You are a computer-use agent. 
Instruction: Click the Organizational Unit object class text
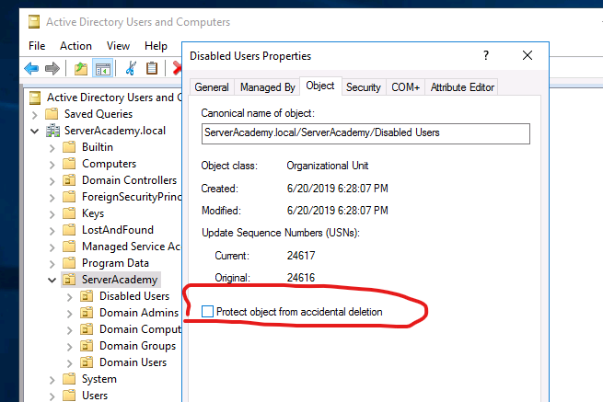coord(328,166)
